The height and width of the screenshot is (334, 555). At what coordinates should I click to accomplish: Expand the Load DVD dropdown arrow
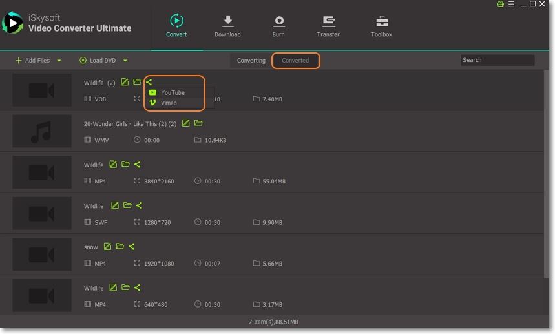pyautogui.click(x=125, y=61)
